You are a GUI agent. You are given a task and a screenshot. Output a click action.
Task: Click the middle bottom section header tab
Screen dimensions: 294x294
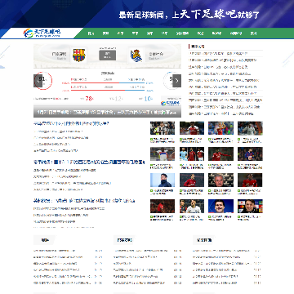point(124,240)
